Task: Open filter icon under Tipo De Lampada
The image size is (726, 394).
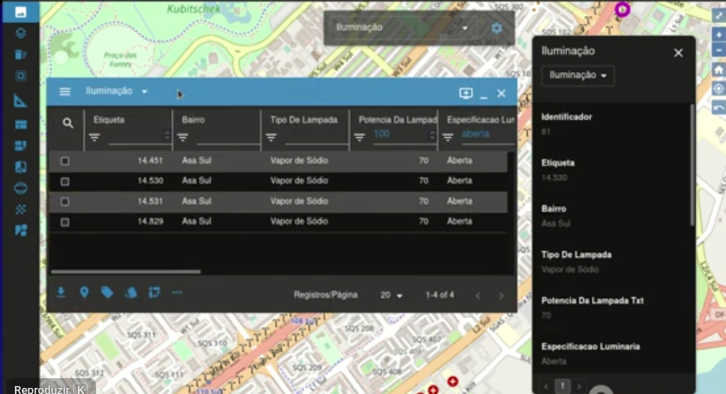Action: click(x=272, y=138)
